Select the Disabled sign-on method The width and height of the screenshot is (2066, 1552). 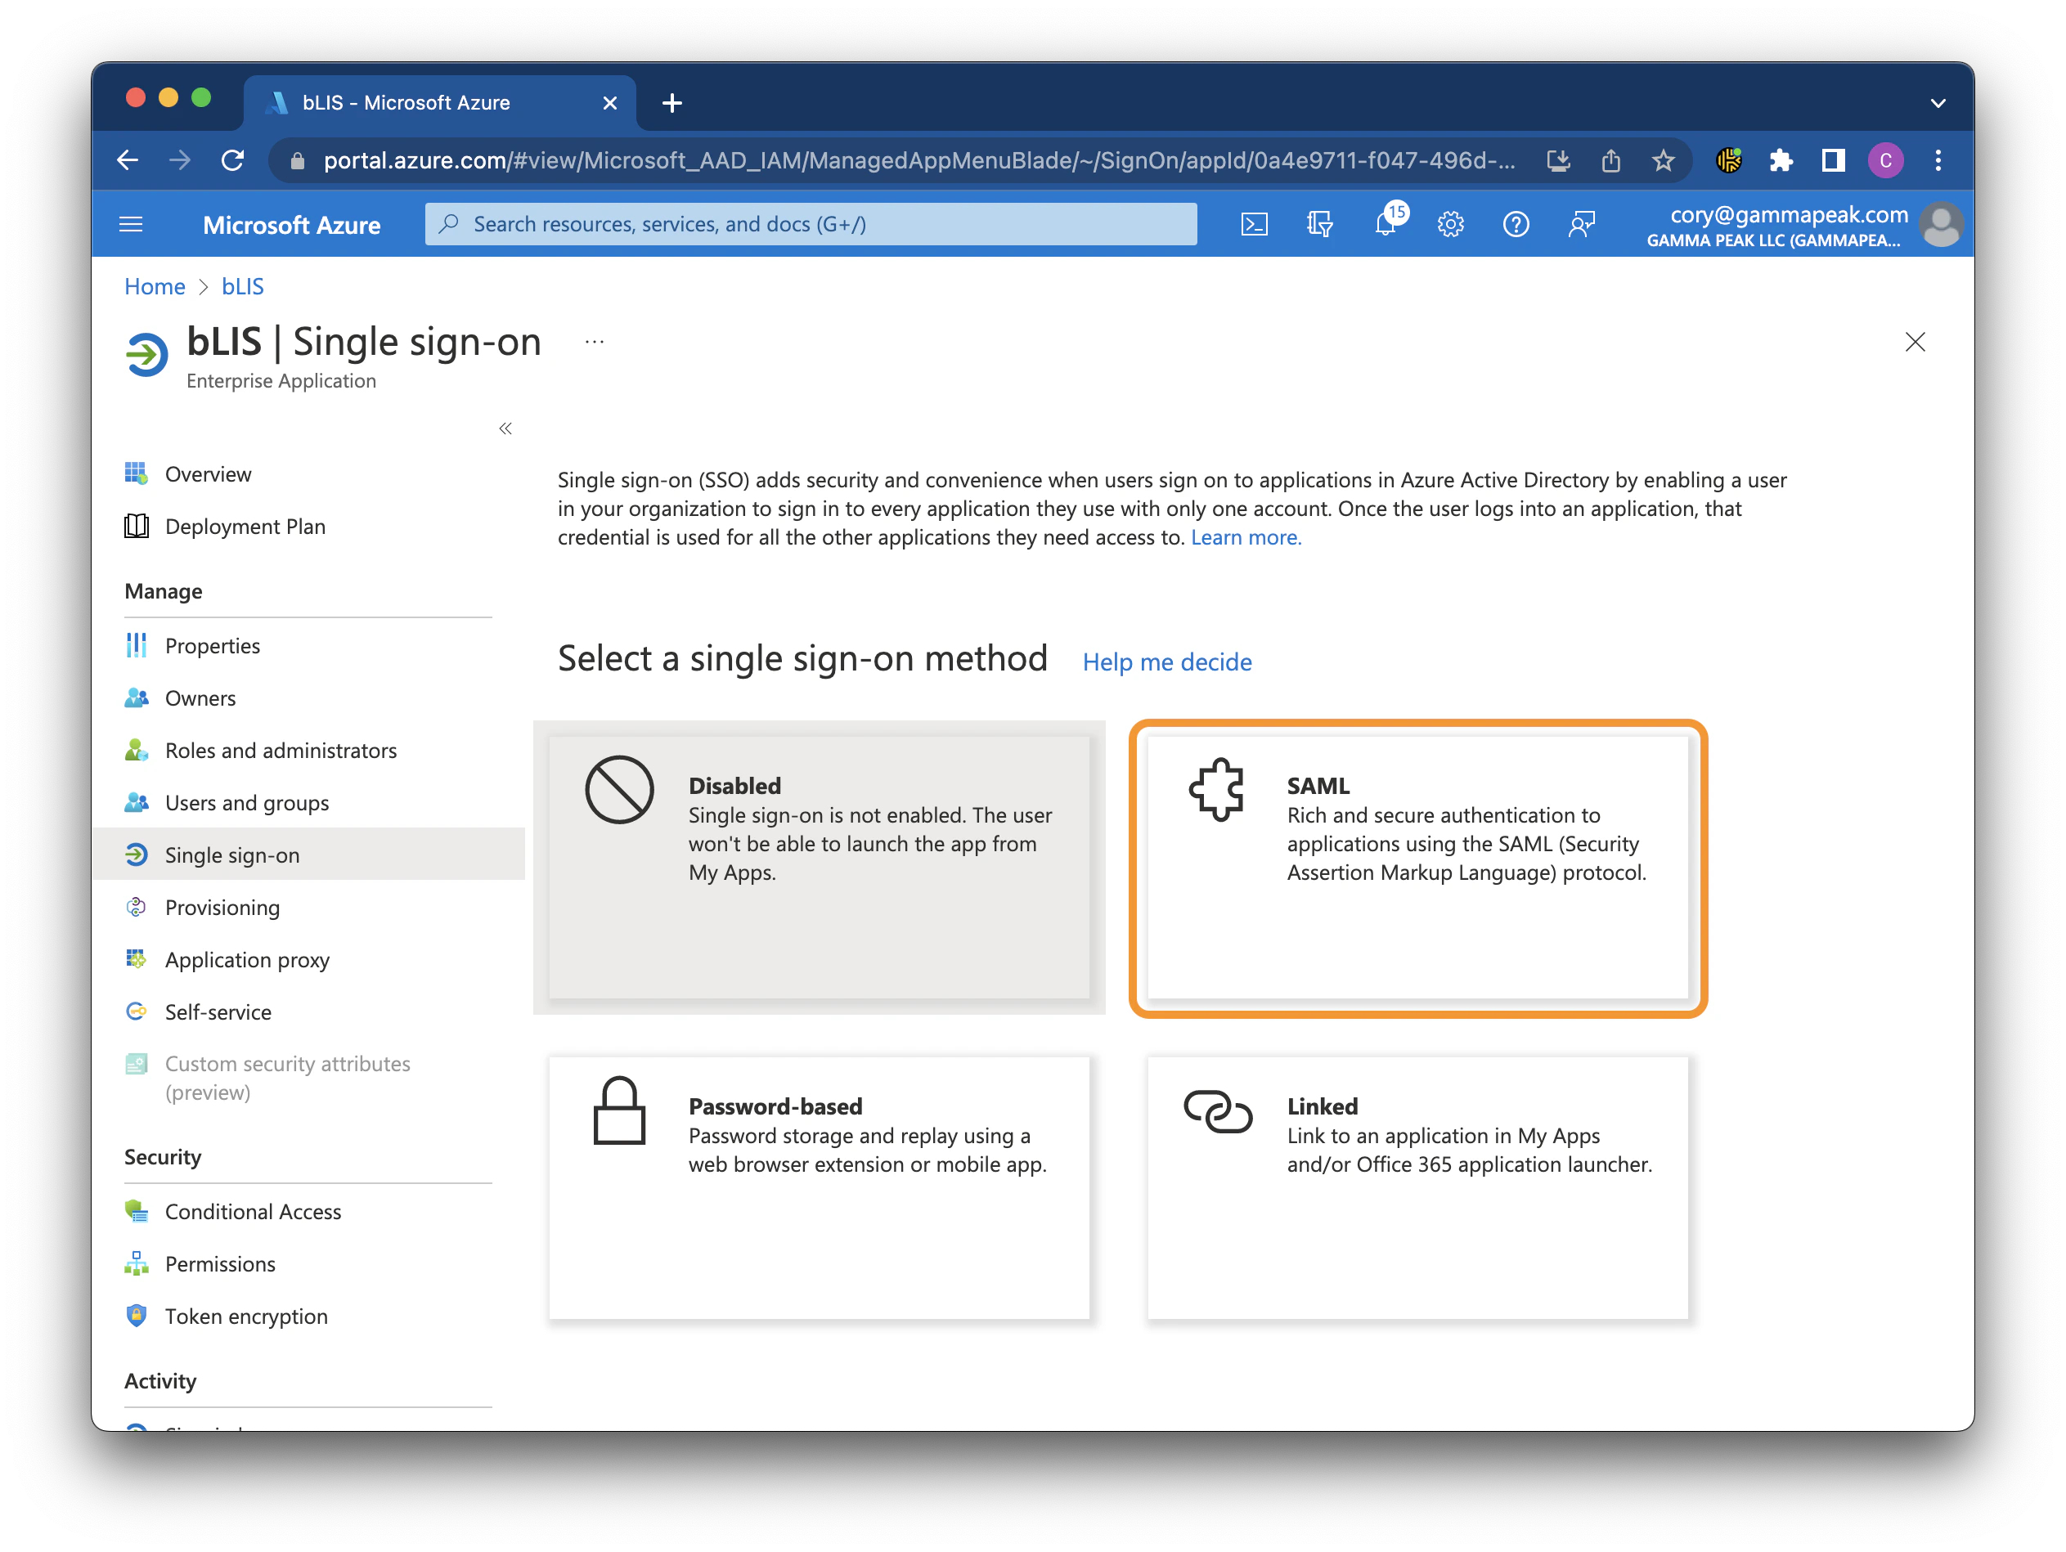pyautogui.click(x=819, y=868)
